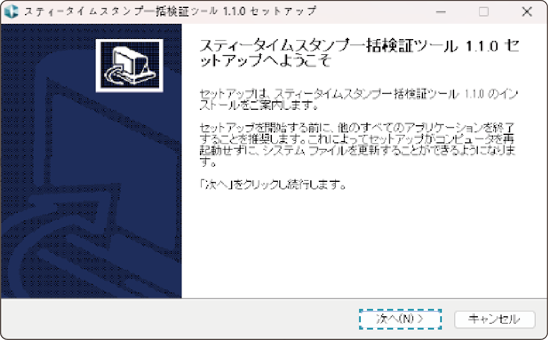Viewport: 548px width, 340px height.
Task: Click the 「次へ」をクリックし続行します instruction text
Action: pos(274,184)
